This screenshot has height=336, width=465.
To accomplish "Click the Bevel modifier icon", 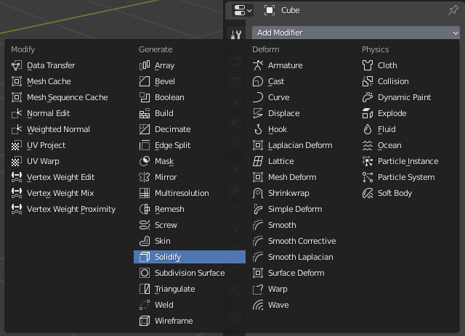I will point(145,81).
